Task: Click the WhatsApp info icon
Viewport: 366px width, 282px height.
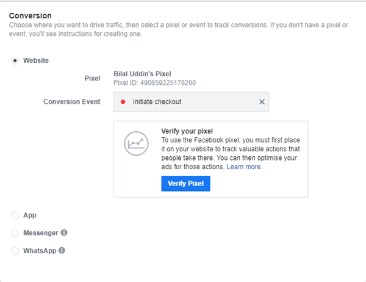Action: tap(62, 250)
